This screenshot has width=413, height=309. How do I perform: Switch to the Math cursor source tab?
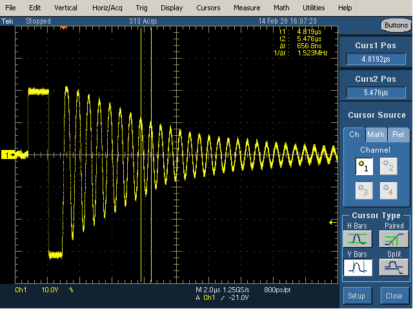(376, 135)
